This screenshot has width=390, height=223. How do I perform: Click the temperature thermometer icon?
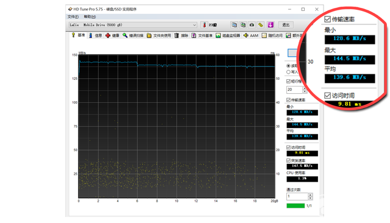click(204, 25)
